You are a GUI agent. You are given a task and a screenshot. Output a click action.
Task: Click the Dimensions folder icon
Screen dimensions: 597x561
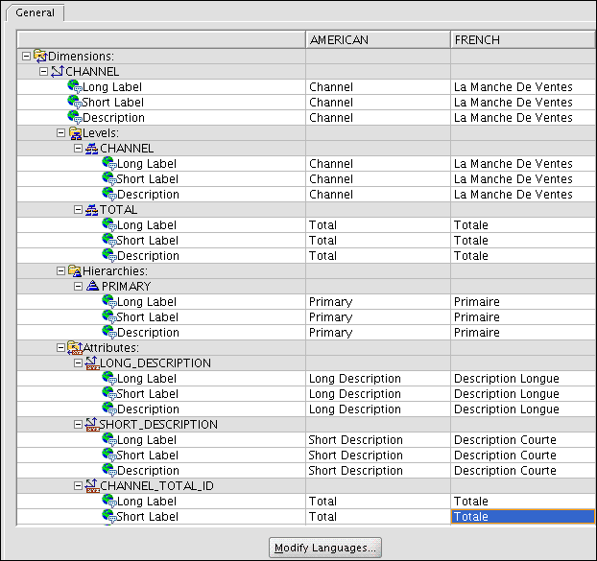(x=39, y=57)
